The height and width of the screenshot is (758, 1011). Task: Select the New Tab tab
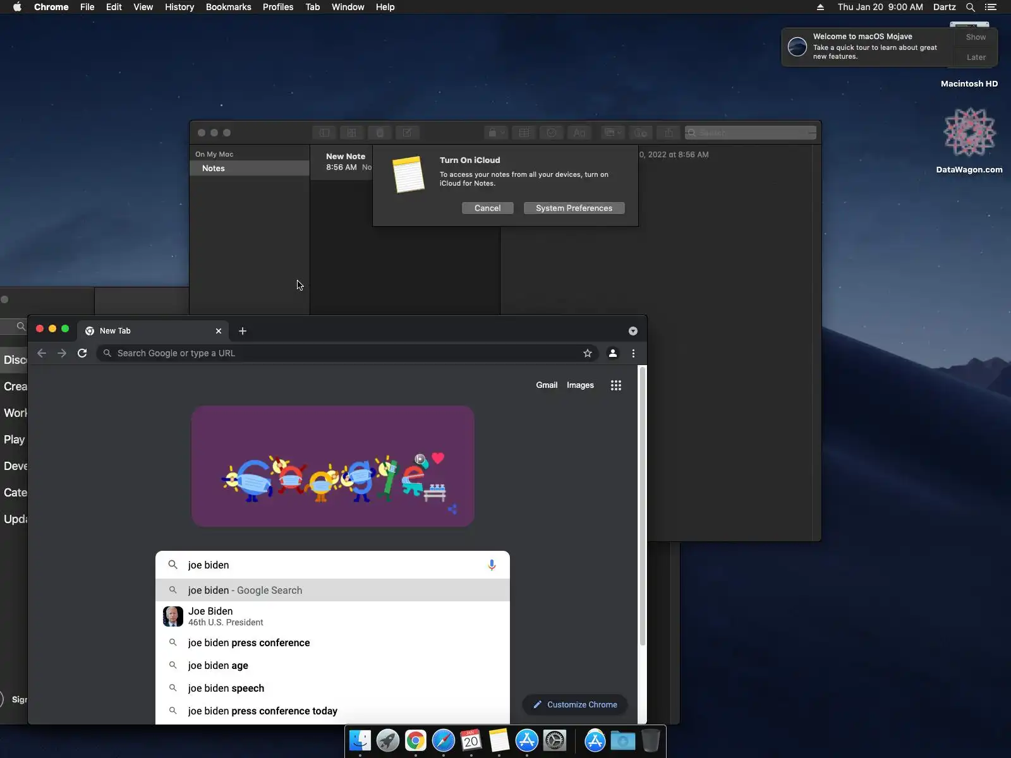click(154, 331)
